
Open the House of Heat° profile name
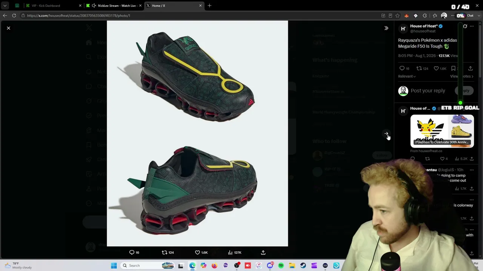click(424, 26)
